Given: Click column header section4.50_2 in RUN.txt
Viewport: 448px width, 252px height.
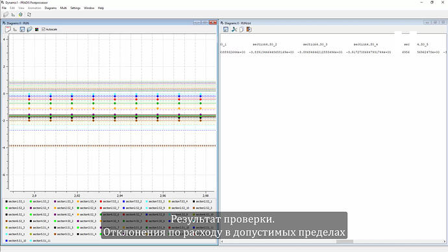Looking at the screenshot, I should click(x=264, y=45).
